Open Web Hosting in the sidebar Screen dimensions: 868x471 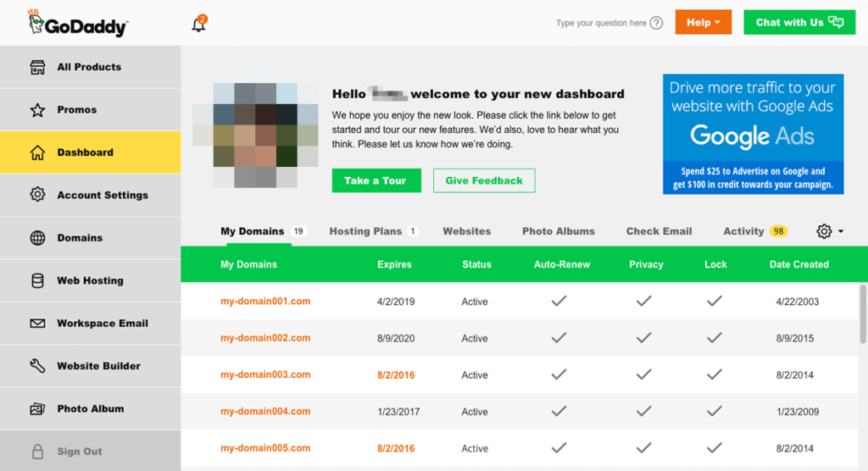click(x=90, y=280)
